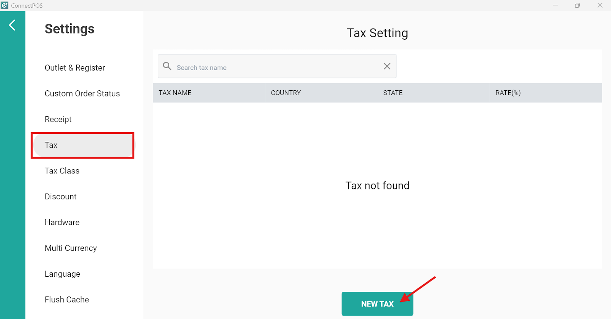Screen dimensions: 611x319
Task: Open the Tax Class section
Action: tap(62, 171)
